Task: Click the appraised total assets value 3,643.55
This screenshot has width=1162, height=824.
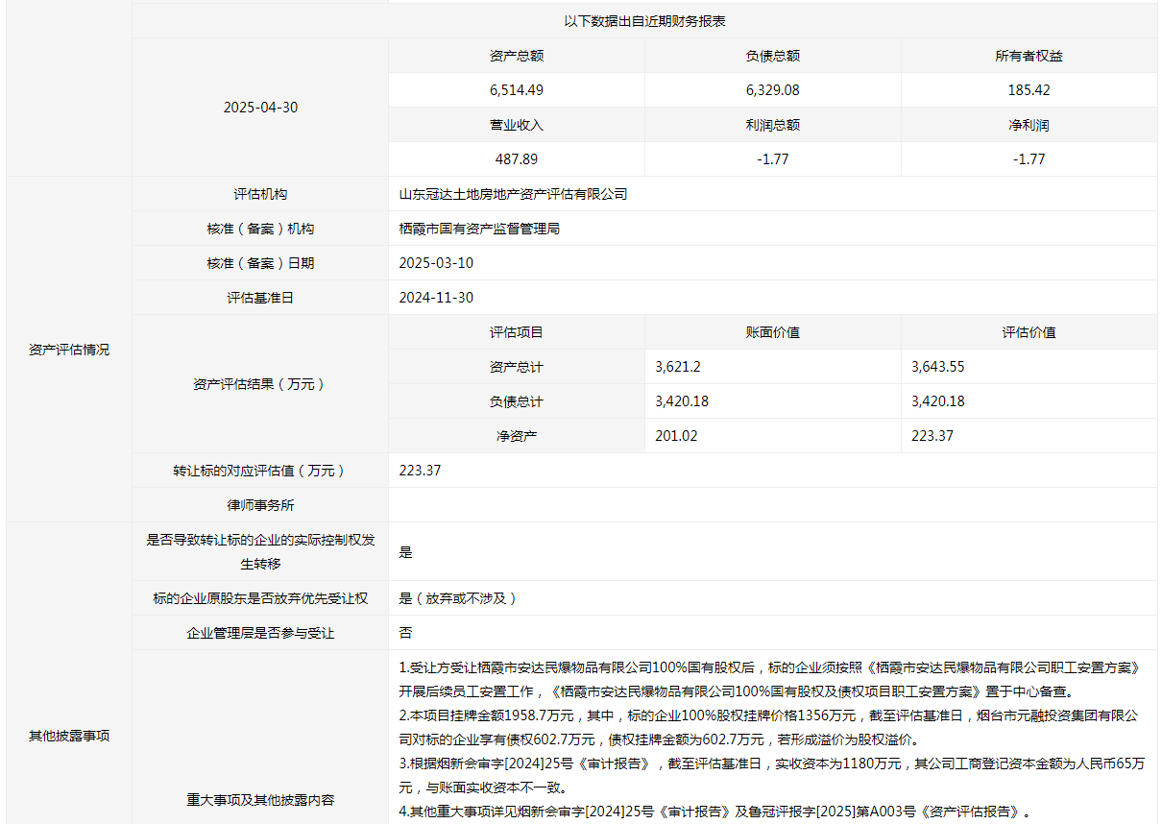Action: click(937, 367)
